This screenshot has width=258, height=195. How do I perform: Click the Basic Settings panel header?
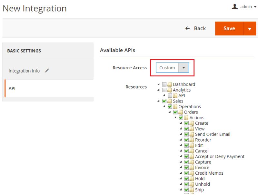pyautogui.click(x=48, y=51)
